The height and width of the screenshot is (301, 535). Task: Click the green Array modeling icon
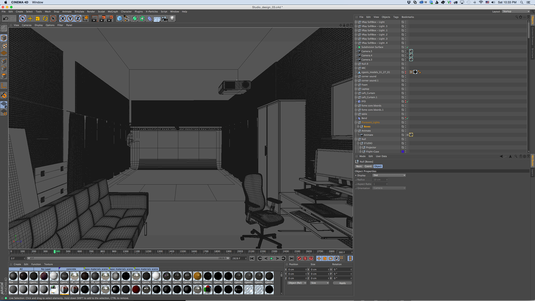click(142, 18)
